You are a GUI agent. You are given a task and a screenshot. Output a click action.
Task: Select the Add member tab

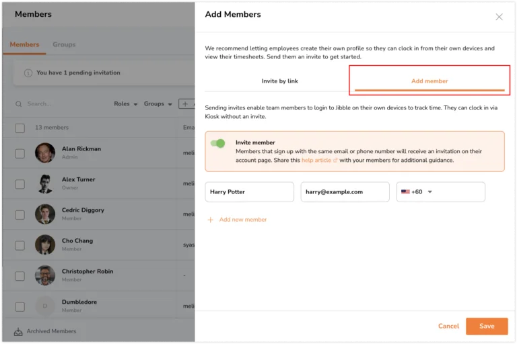click(x=429, y=81)
